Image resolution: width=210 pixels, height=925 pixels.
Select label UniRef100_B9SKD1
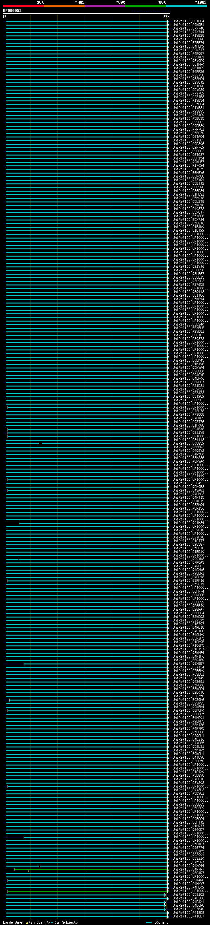pos(188,57)
